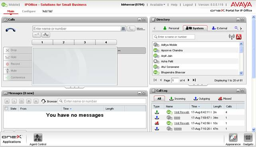The image size is (256, 147).
Task: Show Outgoing calls in Call Log
Action: tap(202, 99)
